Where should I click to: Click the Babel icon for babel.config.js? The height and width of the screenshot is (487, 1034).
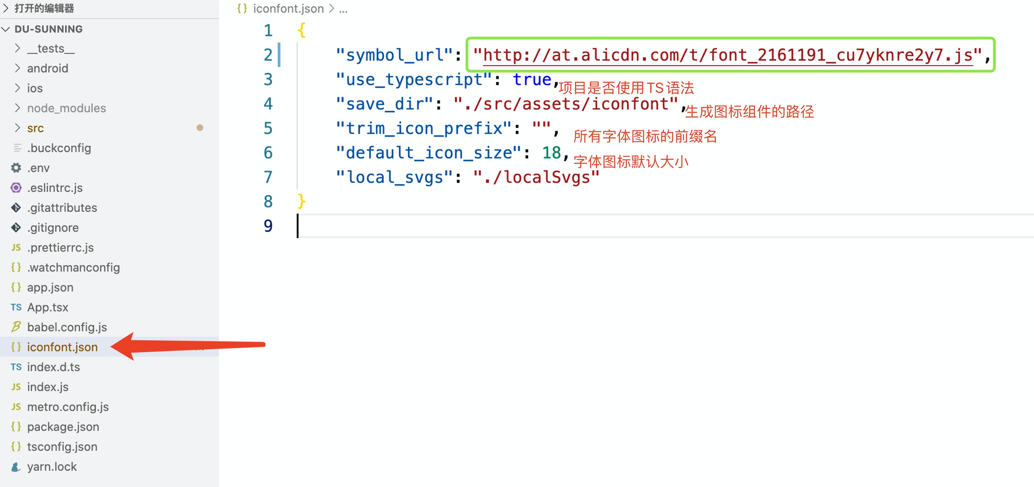point(15,327)
